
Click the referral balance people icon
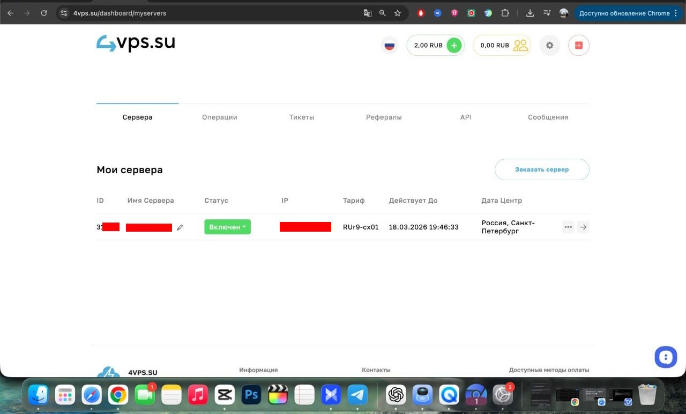coord(520,46)
